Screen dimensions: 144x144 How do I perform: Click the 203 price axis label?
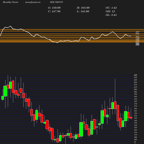(x=135, y=92)
